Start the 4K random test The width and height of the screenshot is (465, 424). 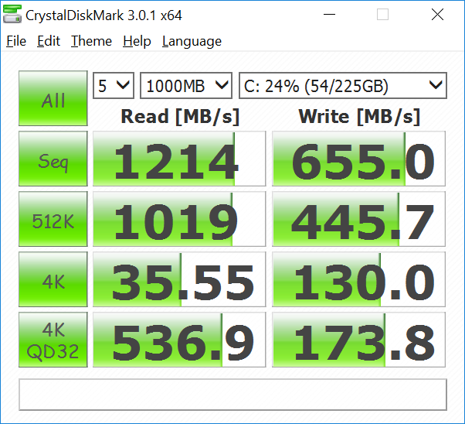(x=53, y=279)
